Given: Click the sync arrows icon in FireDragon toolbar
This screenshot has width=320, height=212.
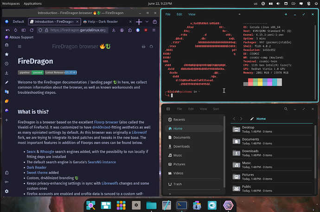Looking at the screenshot, I should click(15, 30).
